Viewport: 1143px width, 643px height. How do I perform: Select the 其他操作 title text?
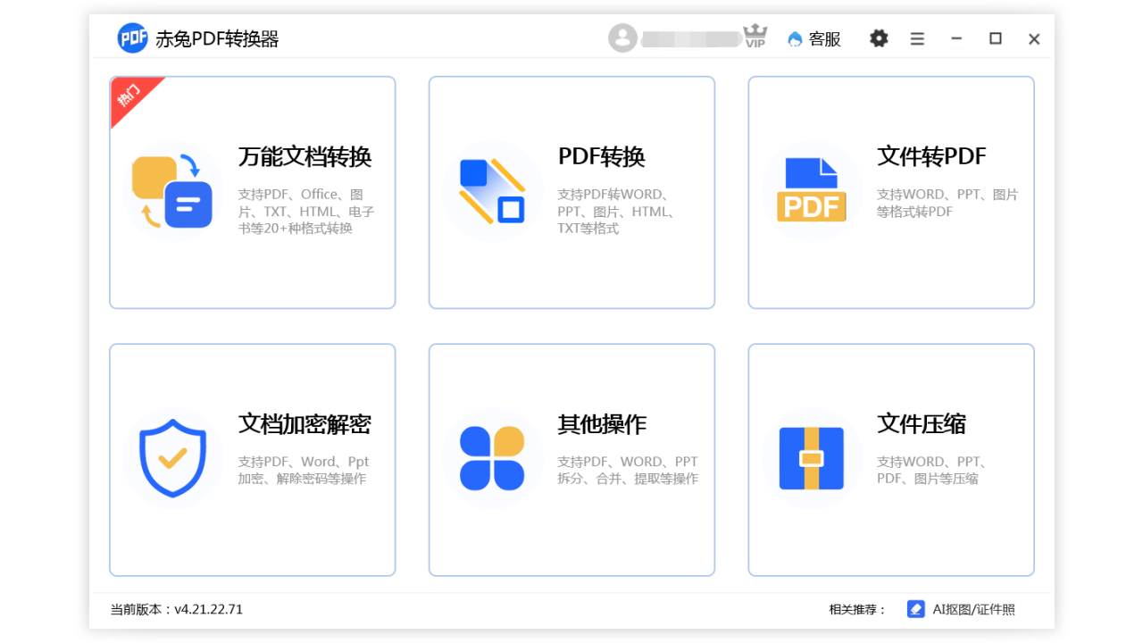tap(602, 424)
